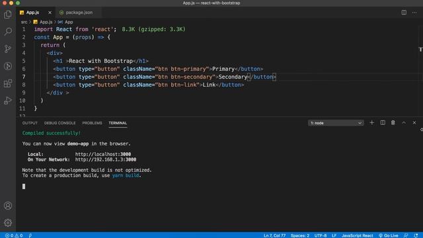
Task: Open the Accounts menu icon
Action: click(x=8, y=206)
